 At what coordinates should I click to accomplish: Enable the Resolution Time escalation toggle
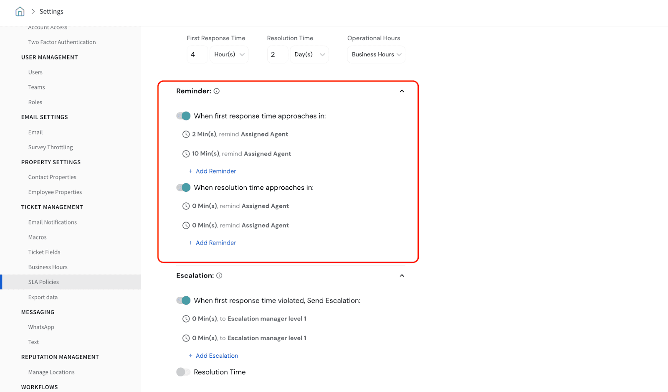point(183,372)
